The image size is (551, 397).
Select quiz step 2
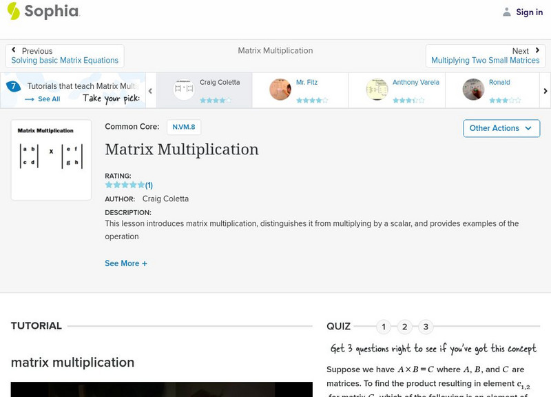pyautogui.click(x=404, y=327)
